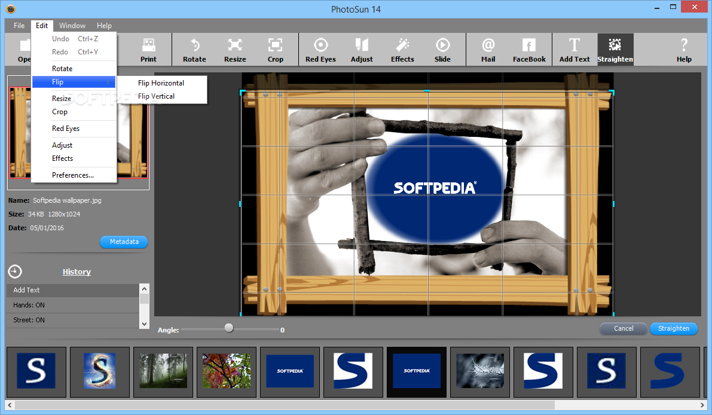The image size is (712, 415).
Task: Open the File menu
Action: pyautogui.click(x=19, y=26)
